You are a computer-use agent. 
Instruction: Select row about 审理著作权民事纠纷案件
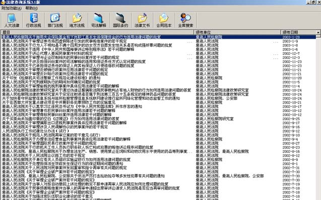[x=159, y=111]
